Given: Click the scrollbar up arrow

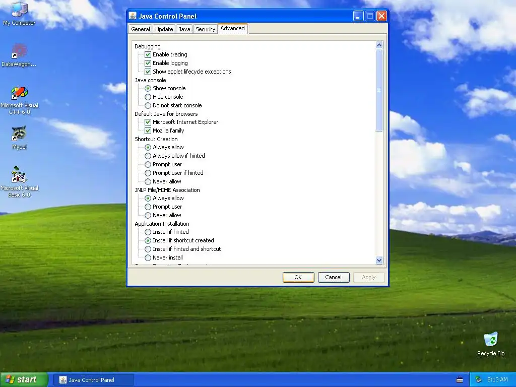Looking at the screenshot, I should click(379, 45).
